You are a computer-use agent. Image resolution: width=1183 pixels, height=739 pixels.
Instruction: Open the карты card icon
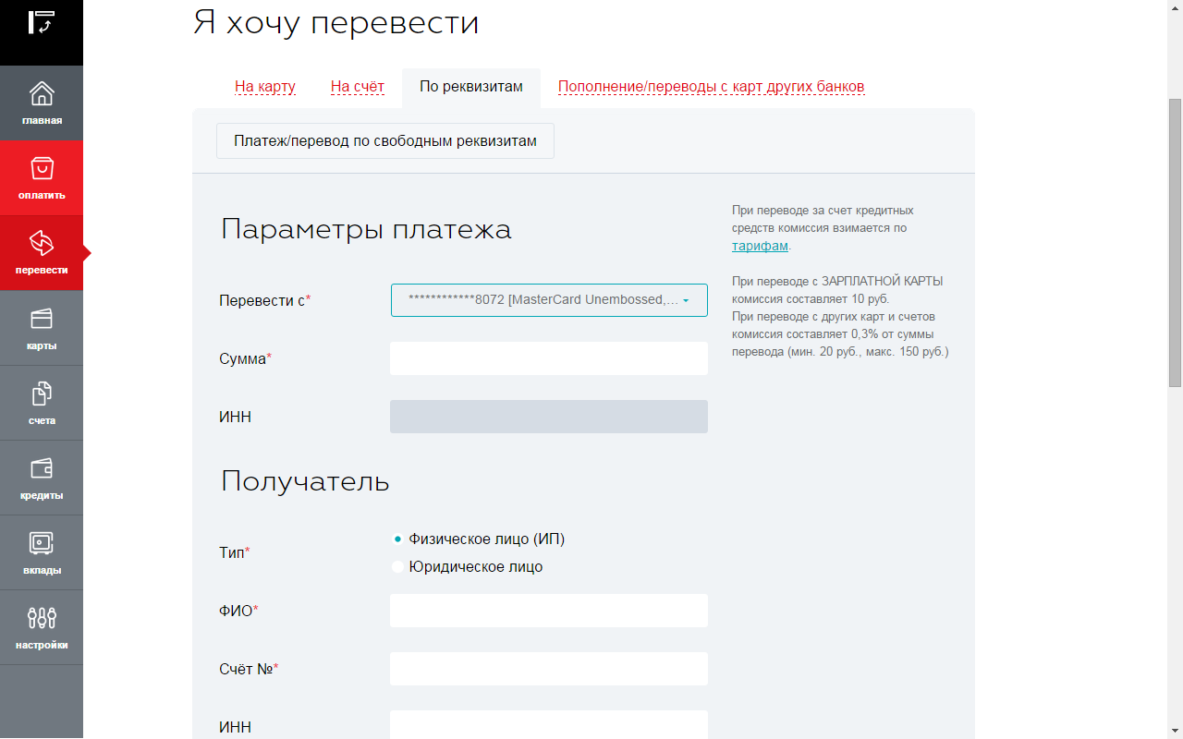(x=42, y=320)
